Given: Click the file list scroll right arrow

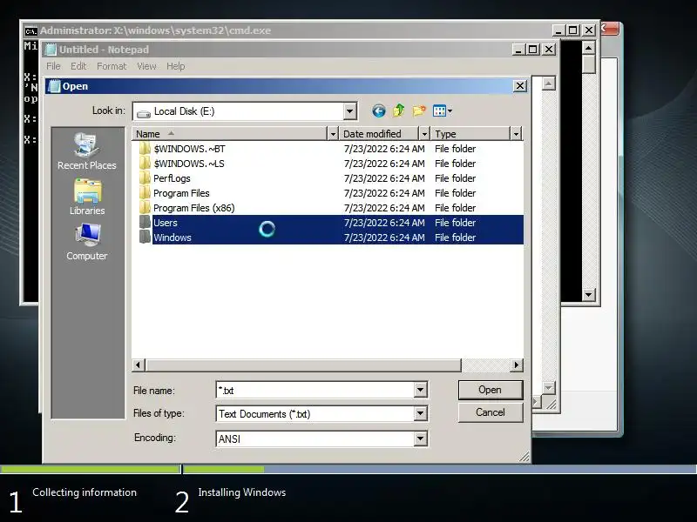Looking at the screenshot, I should tap(516, 365).
